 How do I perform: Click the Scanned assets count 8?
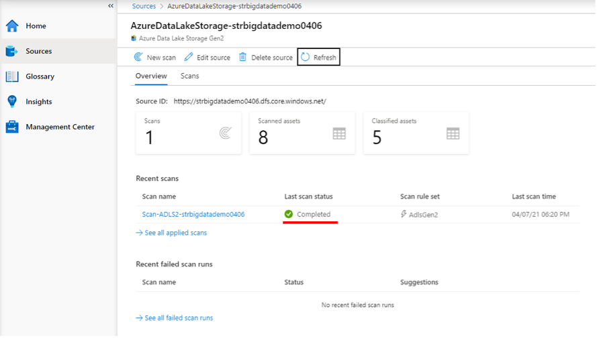[263, 137]
